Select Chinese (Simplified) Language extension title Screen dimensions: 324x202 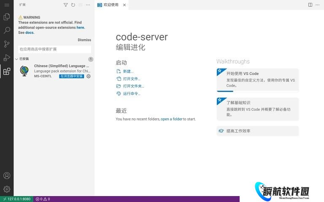61,66
